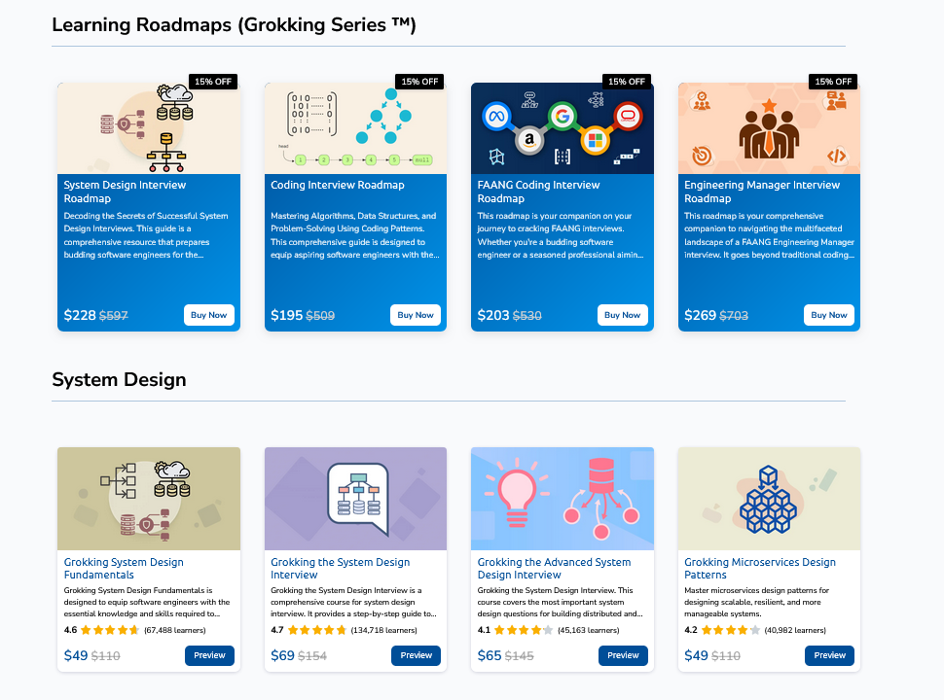The height and width of the screenshot is (700, 944).
Task: Click Advanced System Design Interview lightbulb thumbnail
Action: pos(563,499)
